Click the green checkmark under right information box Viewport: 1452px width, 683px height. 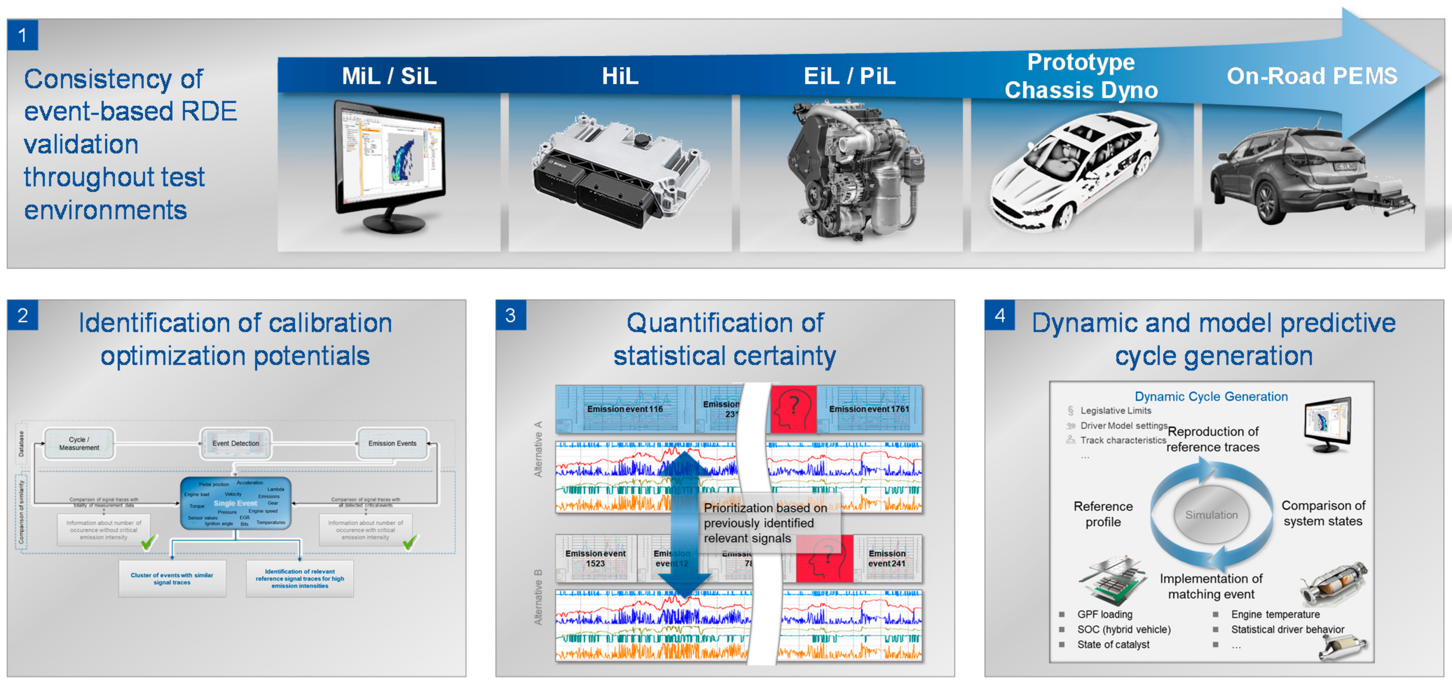coord(410,542)
